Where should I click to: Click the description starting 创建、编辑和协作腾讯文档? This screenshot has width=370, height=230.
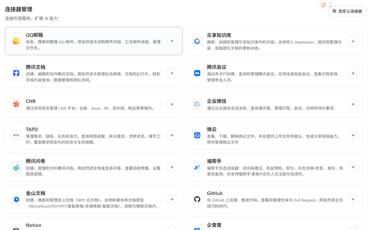pos(93,77)
